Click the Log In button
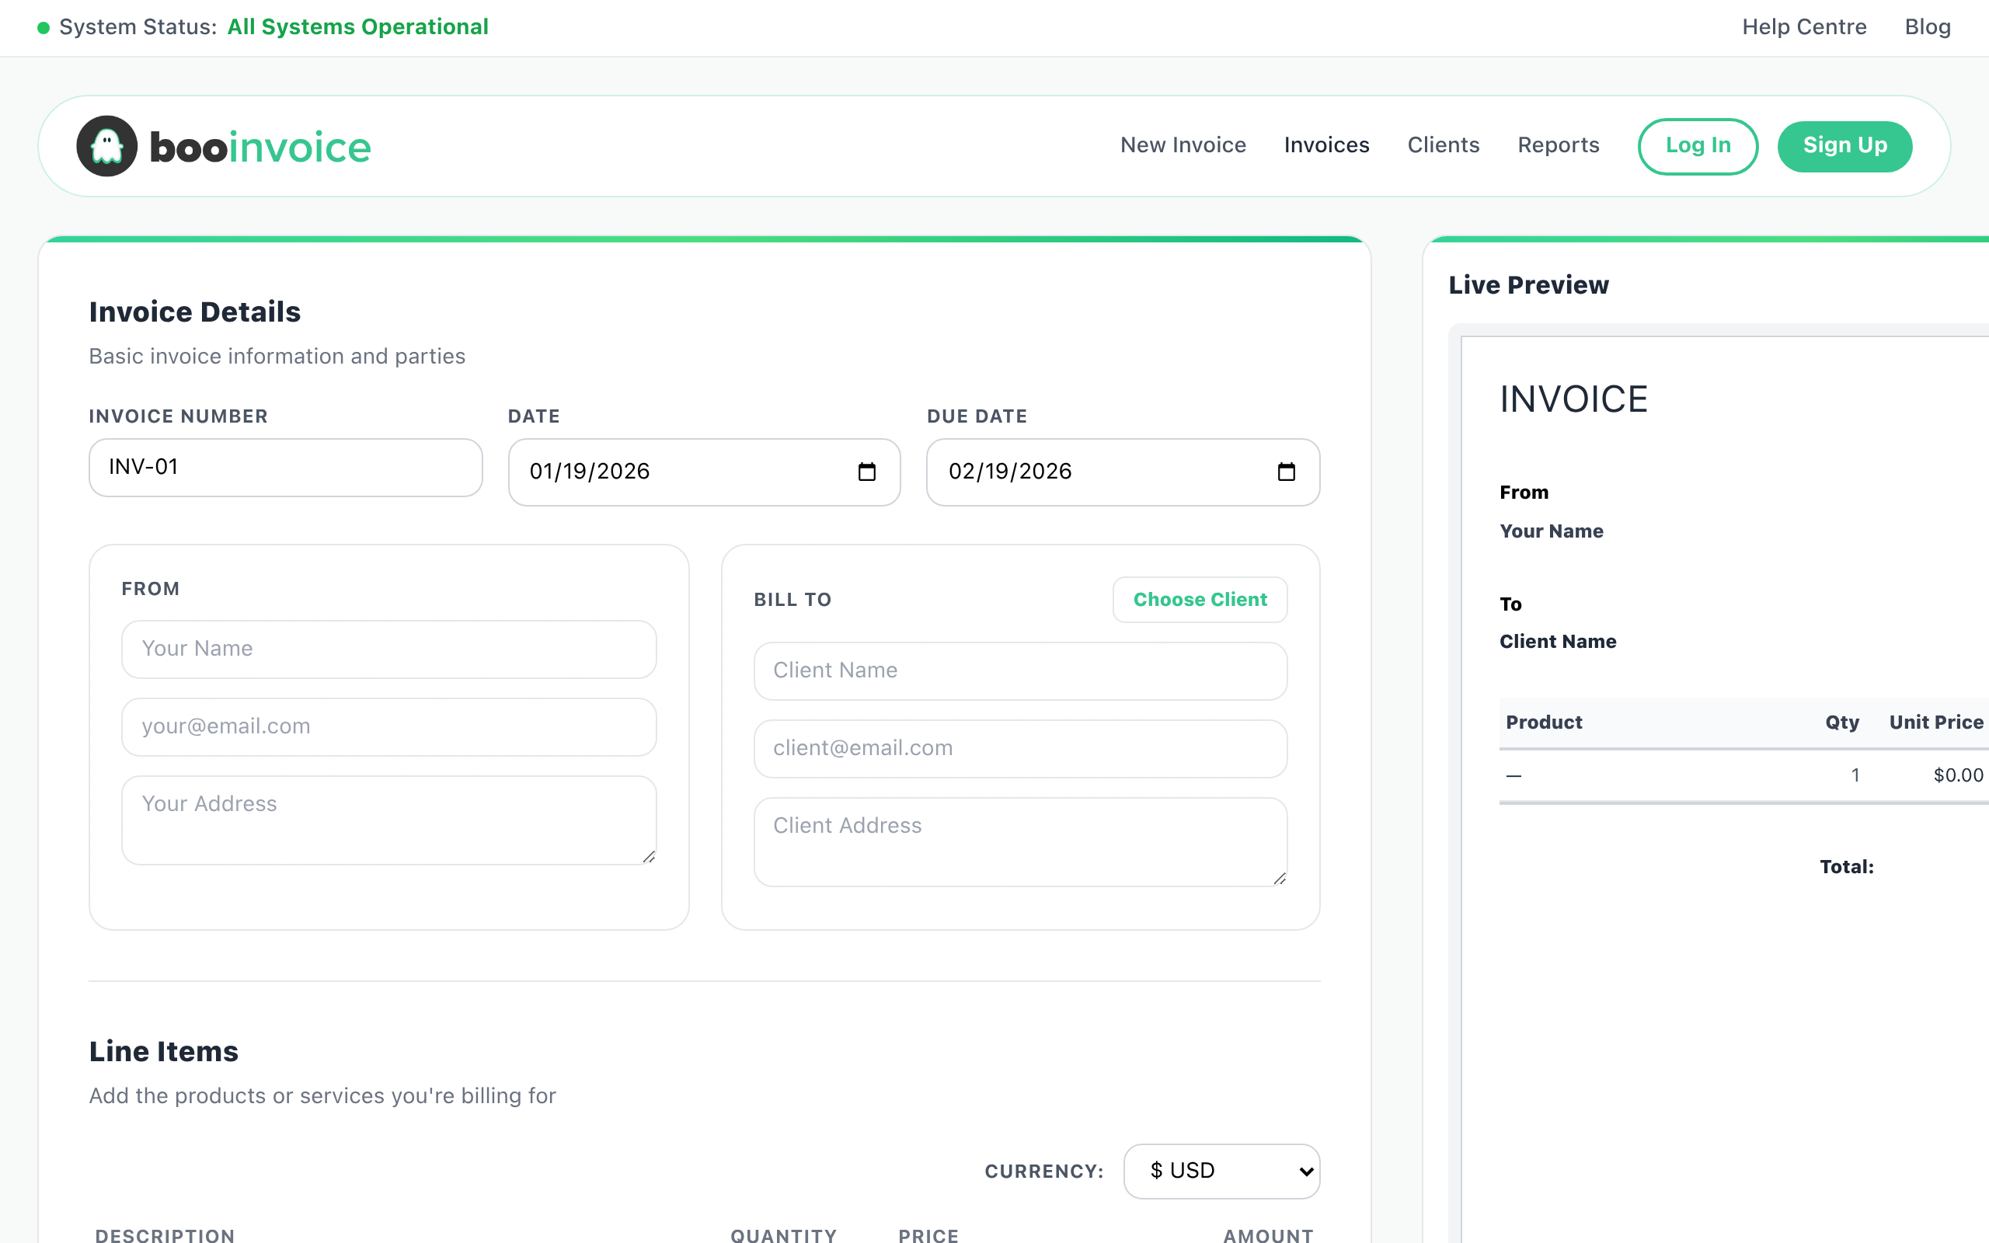Viewport: 1989px width, 1243px height. pyautogui.click(x=1698, y=145)
